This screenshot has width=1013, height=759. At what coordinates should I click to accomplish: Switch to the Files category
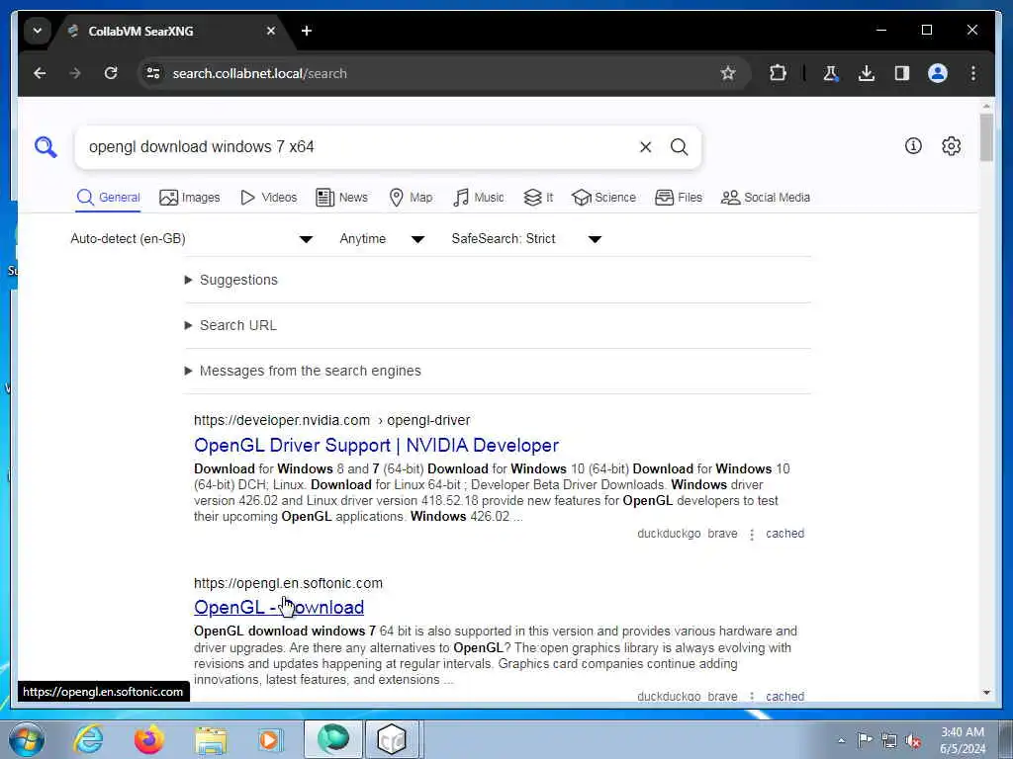[679, 198]
